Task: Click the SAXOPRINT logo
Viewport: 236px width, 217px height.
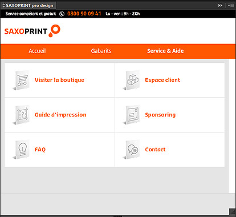Action: tap(32, 31)
